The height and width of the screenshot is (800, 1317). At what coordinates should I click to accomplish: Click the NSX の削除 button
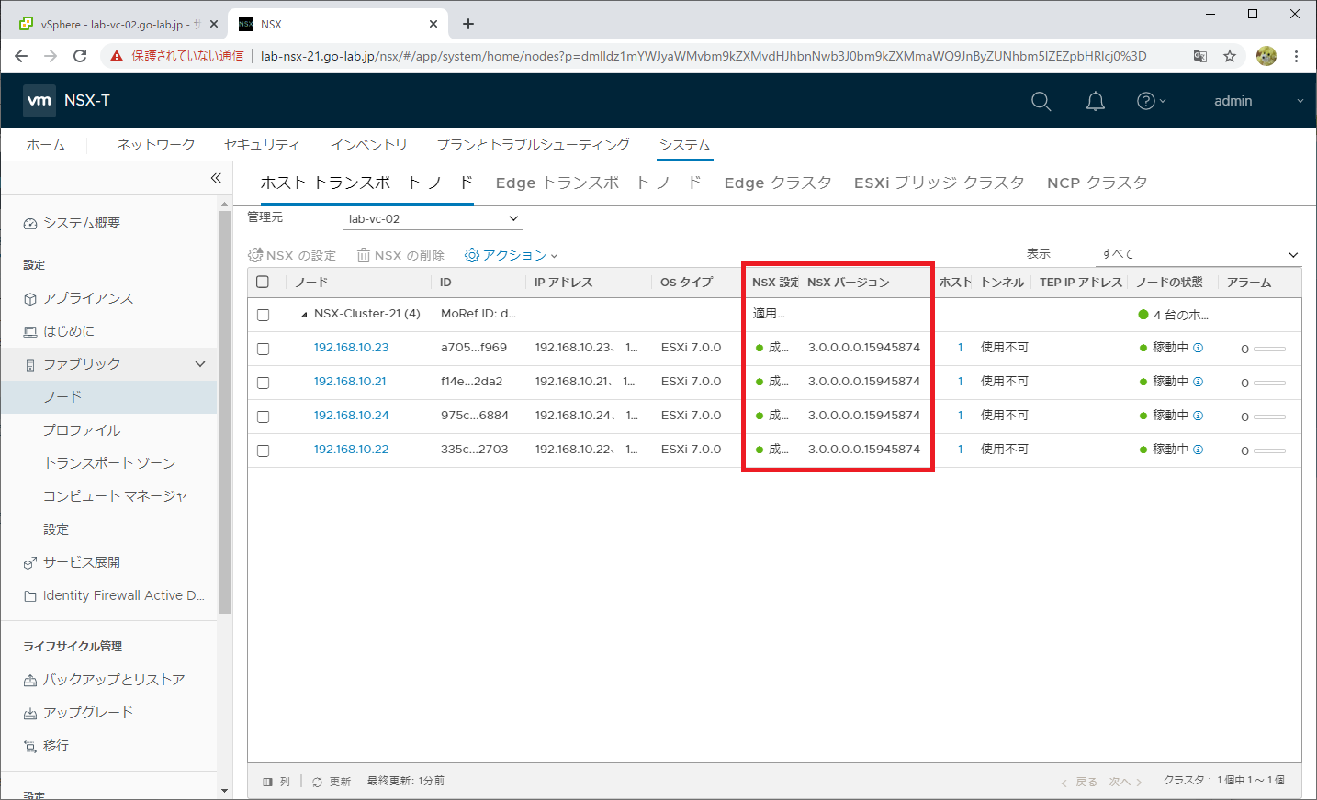400,255
